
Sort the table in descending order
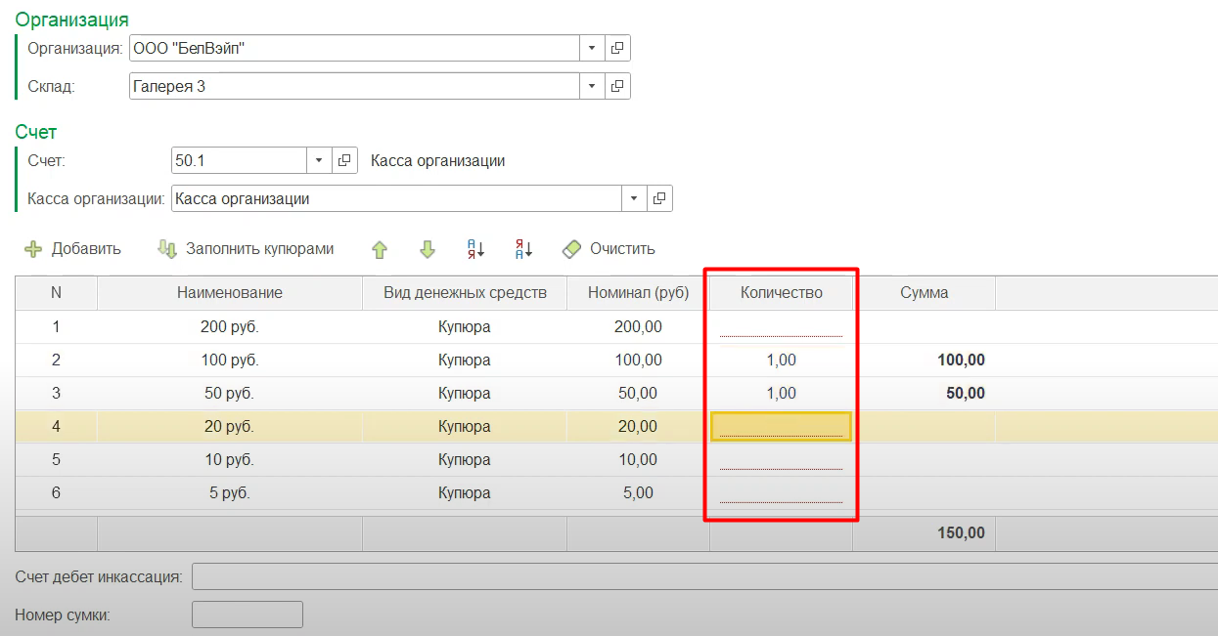[x=523, y=250]
